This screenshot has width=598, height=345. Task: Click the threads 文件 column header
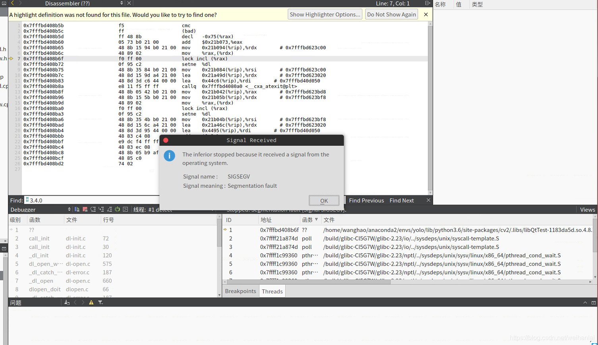(x=457, y=220)
